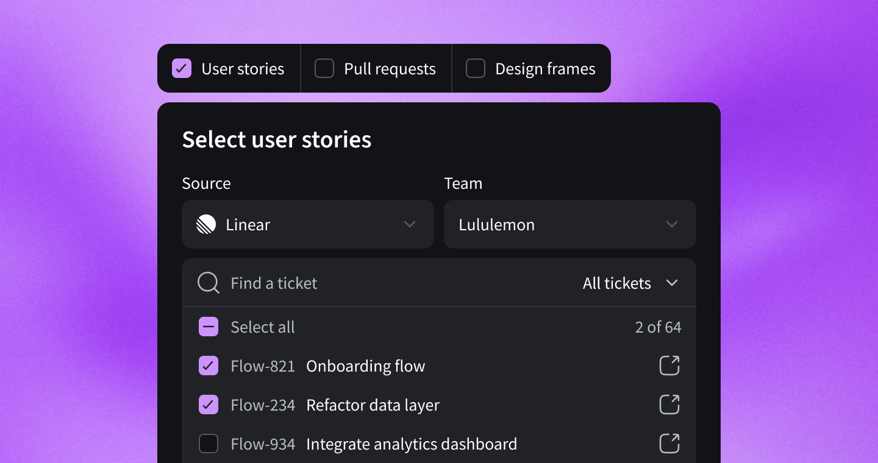Click the Linear logo icon
Screen dimensions: 878x463
[206, 224]
